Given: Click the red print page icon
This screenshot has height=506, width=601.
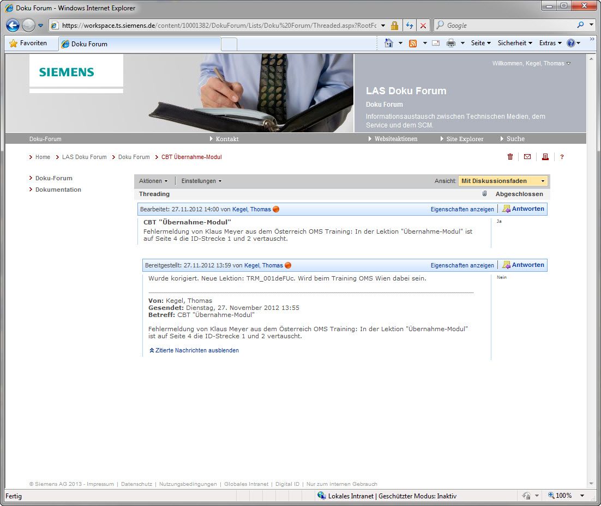Looking at the screenshot, I should pyautogui.click(x=544, y=157).
